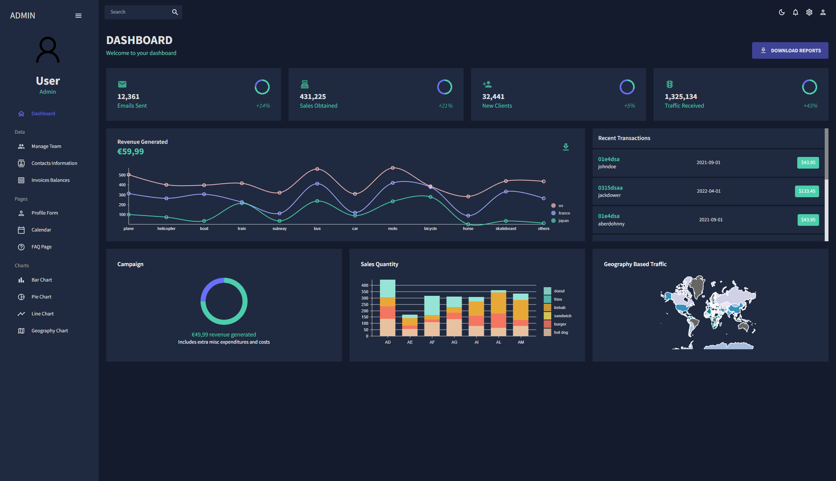
Task: Open notifications bell icon
Action: tap(795, 12)
